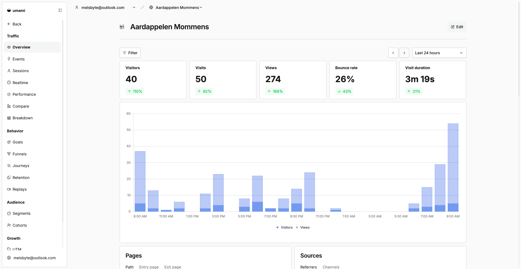521x269 pixels.
Task: Switch to the Channels tab
Action: pyautogui.click(x=331, y=267)
